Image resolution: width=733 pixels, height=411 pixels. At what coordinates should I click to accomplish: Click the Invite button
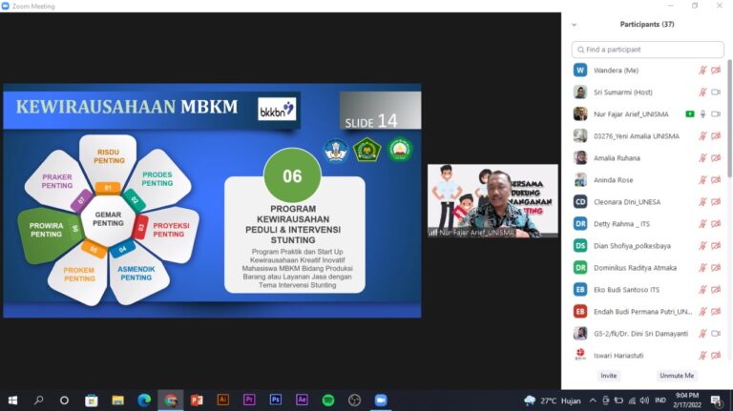click(609, 376)
